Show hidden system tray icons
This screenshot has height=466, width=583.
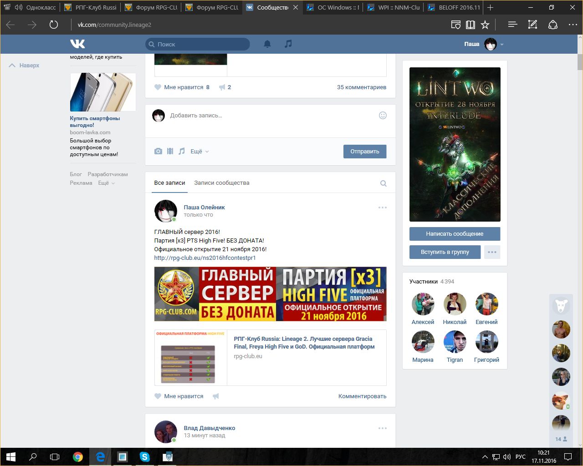pyautogui.click(x=486, y=457)
